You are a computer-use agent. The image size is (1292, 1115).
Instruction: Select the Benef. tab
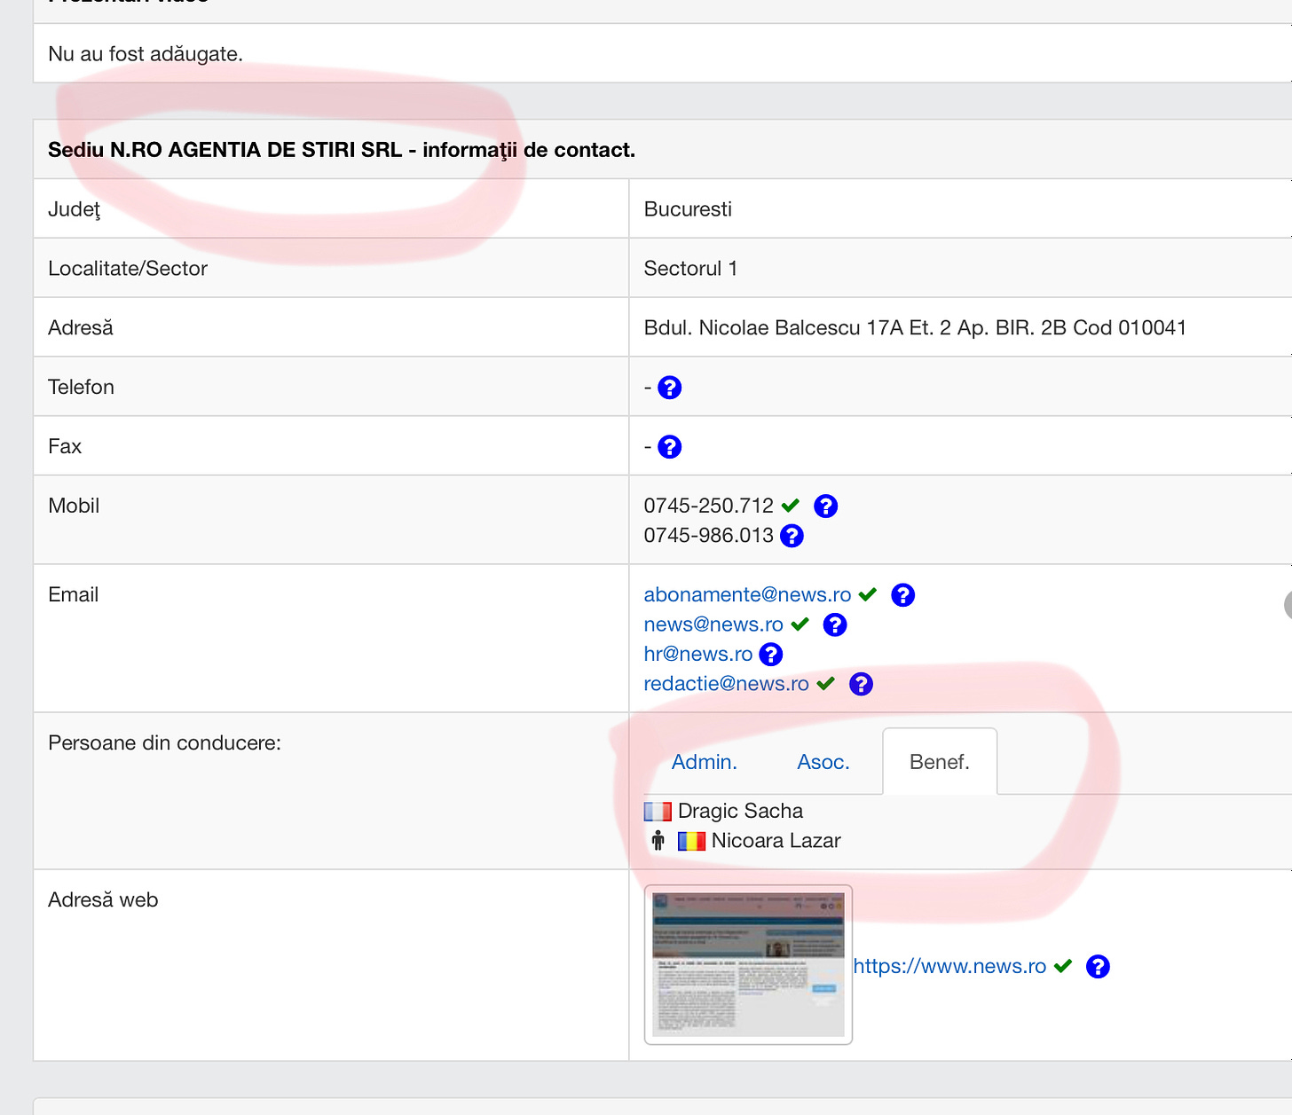(939, 762)
